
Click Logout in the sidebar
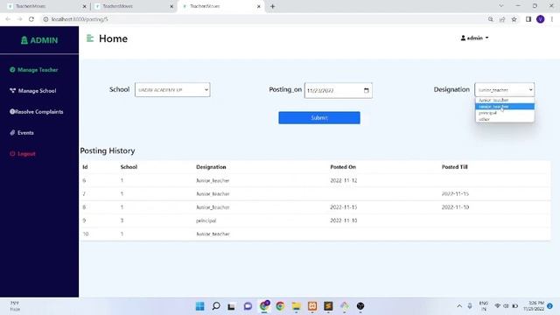(x=23, y=154)
